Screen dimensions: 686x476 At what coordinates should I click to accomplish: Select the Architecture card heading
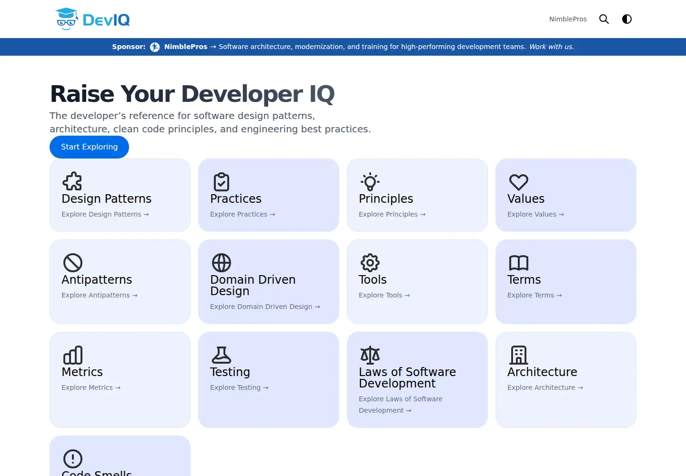click(x=542, y=372)
